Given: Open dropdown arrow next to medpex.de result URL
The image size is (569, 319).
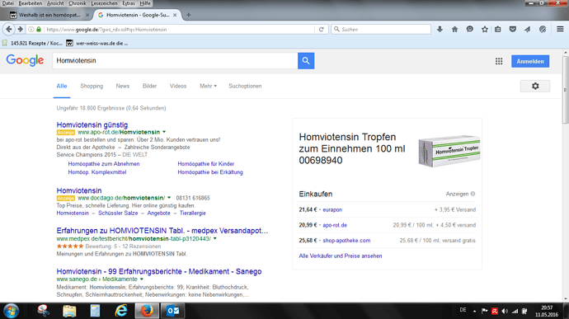Looking at the screenshot, I should [x=215, y=238].
